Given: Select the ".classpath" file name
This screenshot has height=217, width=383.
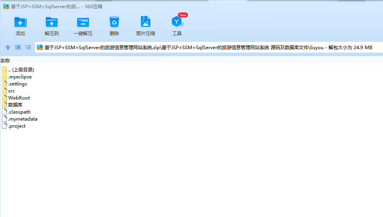Looking at the screenshot, I should [x=19, y=112].
